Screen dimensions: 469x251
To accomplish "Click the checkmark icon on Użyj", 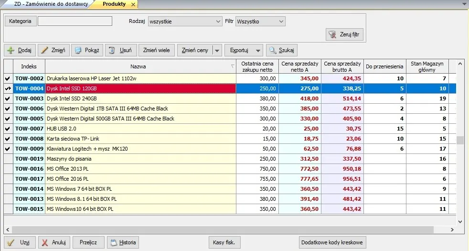I will click(x=11, y=242).
